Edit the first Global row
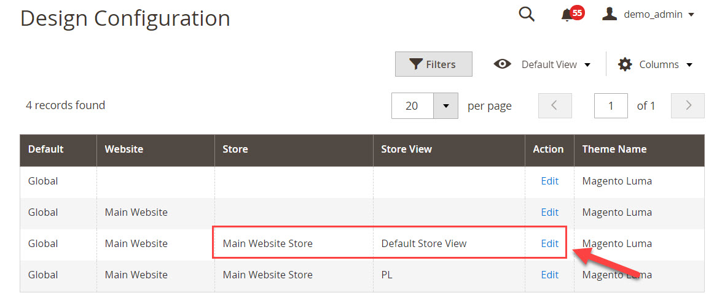Screen dimensions: 706x301 [x=549, y=181]
